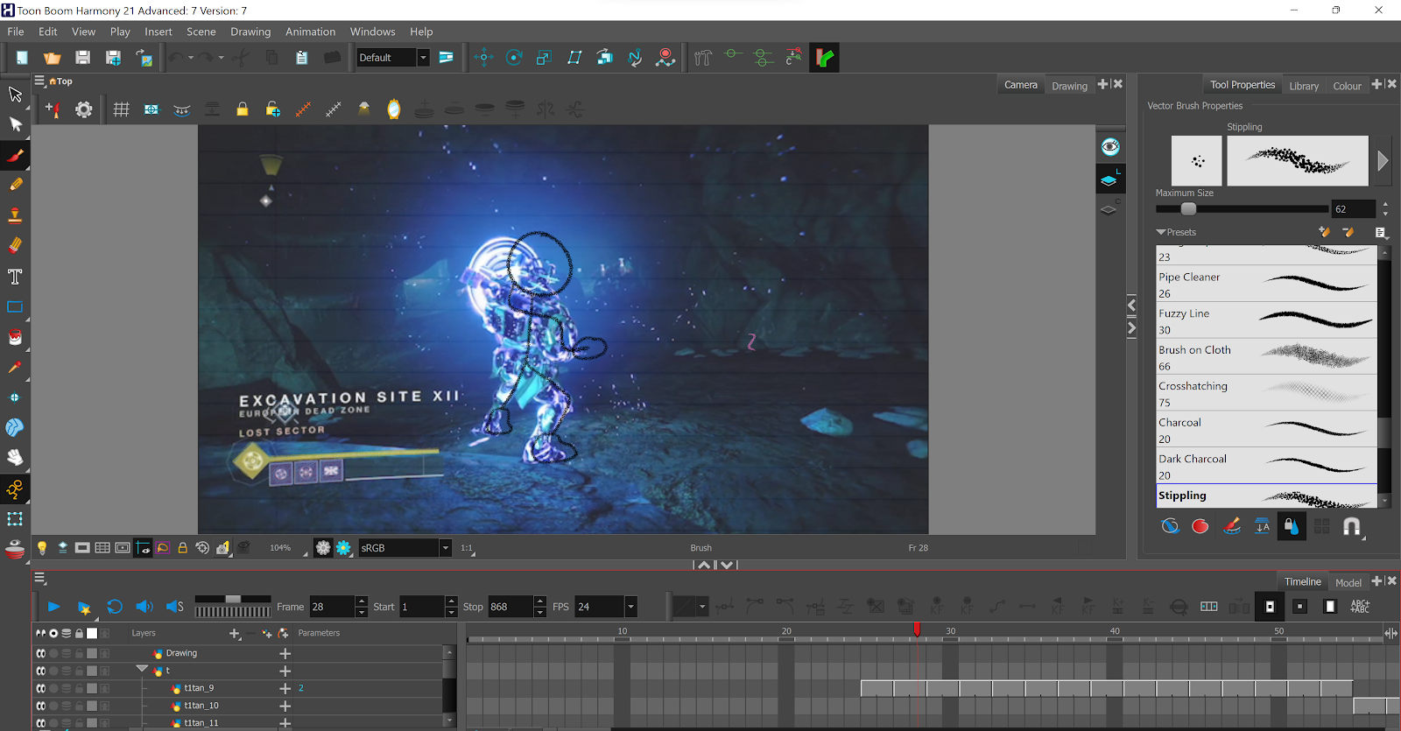Click the red playhead marker at frame 28
Viewport: 1401px width, 731px height.
917,629
